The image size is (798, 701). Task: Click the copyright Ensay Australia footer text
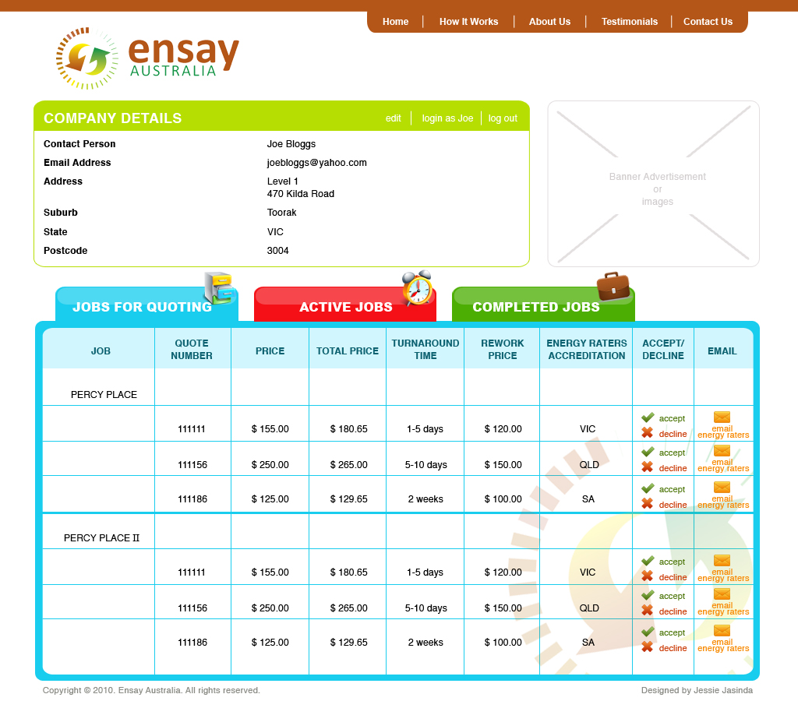pos(151,690)
